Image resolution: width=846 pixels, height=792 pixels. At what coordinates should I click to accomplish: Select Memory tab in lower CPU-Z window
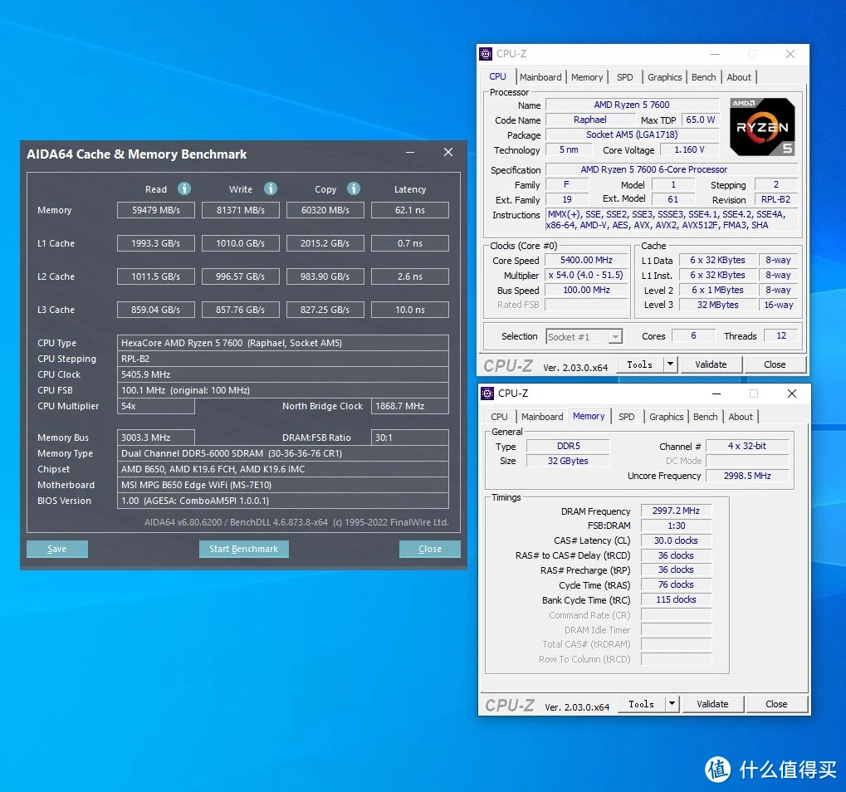click(x=589, y=416)
